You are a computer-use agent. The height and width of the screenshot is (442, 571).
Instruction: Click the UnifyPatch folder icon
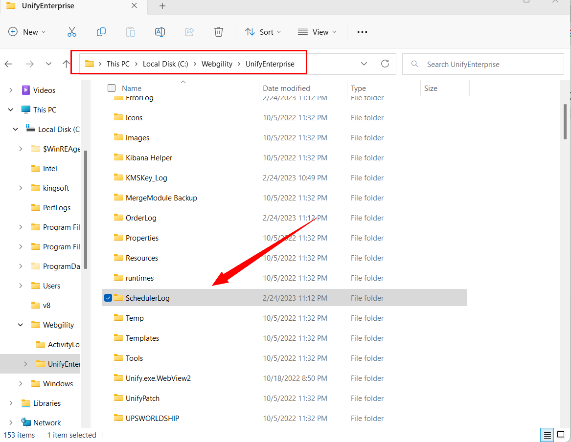118,398
